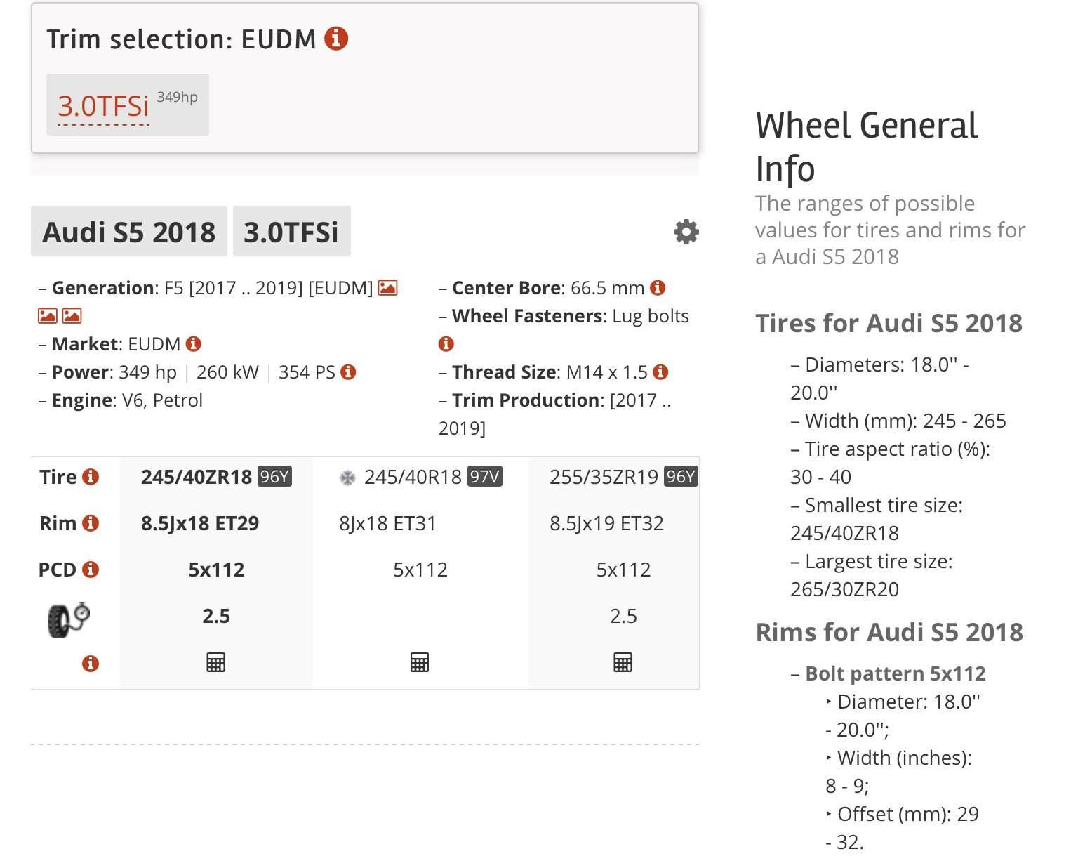
Task: Open the Power info tooltip
Action: [350, 372]
